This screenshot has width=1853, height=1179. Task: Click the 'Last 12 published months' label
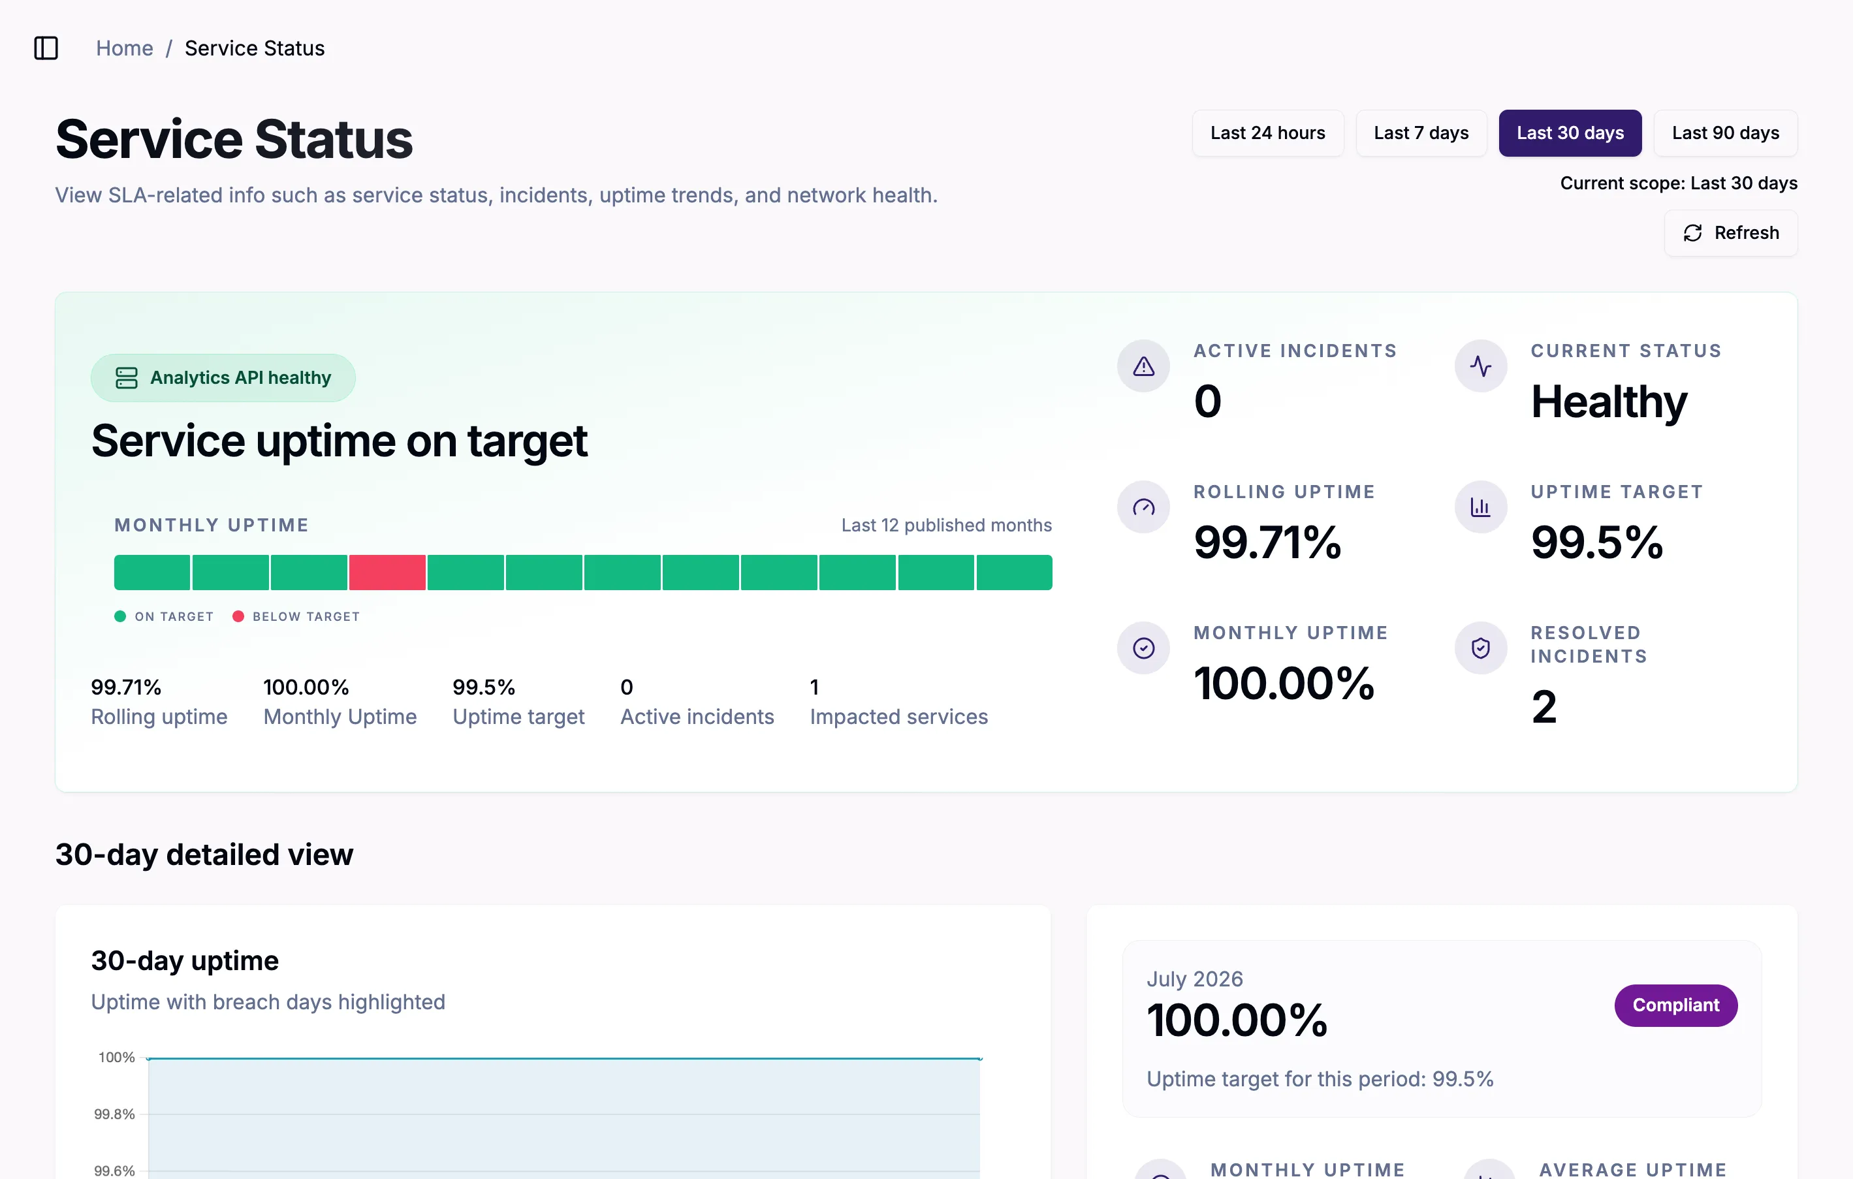947,525
